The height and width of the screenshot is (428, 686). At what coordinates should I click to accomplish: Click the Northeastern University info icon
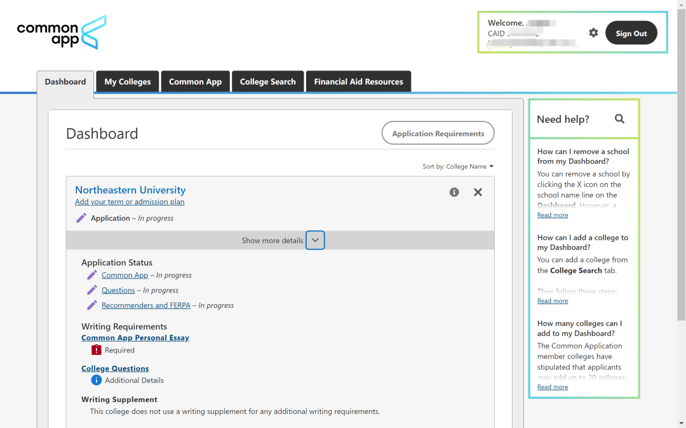(454, 192)
